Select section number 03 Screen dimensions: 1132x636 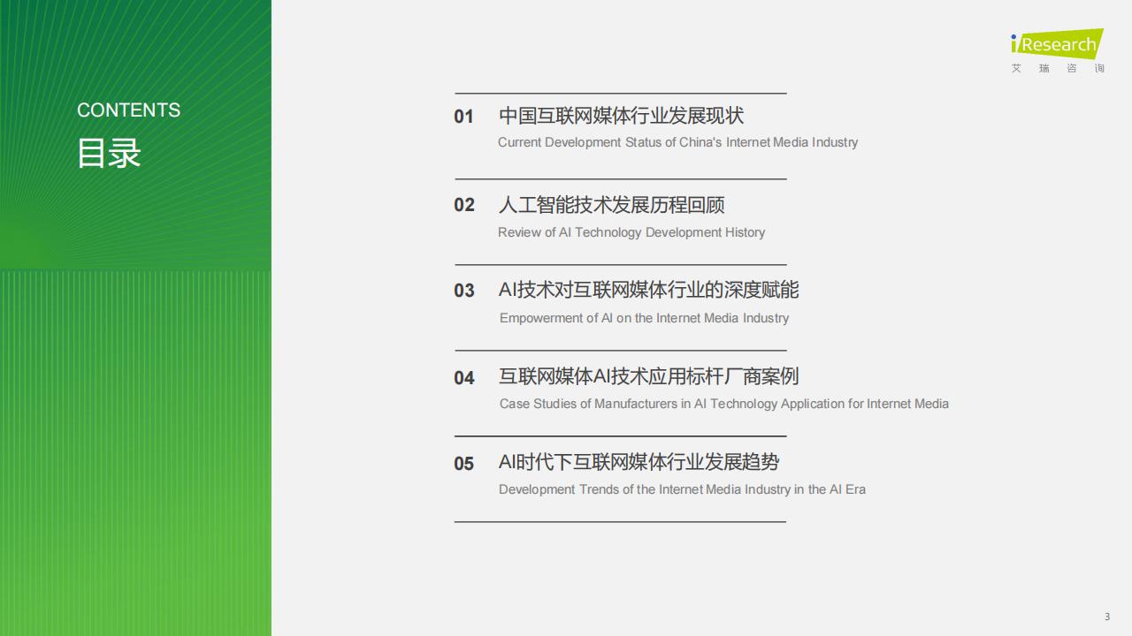pyautogui.click(x=464, y=291)
